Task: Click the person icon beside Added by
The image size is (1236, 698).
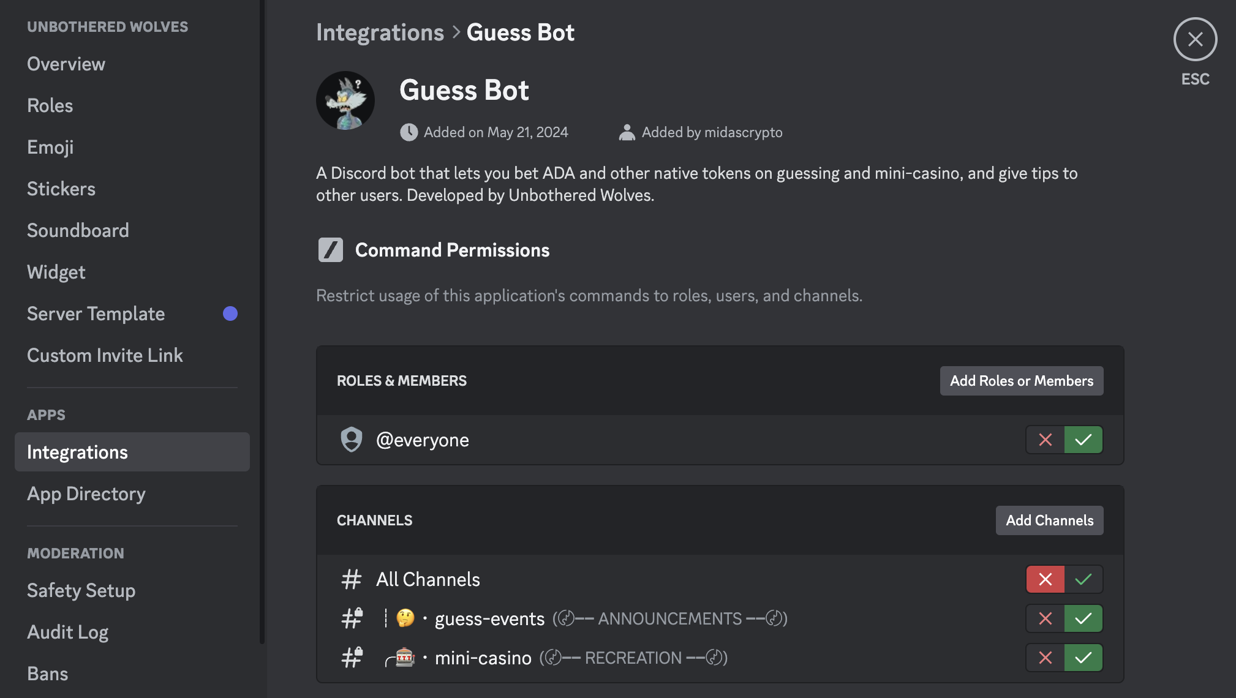Action: 627,132
